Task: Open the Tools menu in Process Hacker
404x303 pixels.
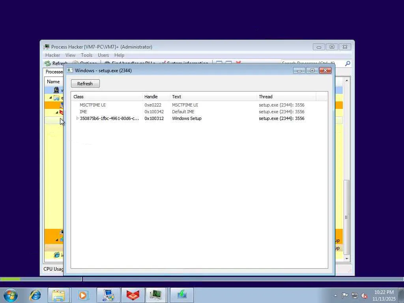Action: point(86,55)
